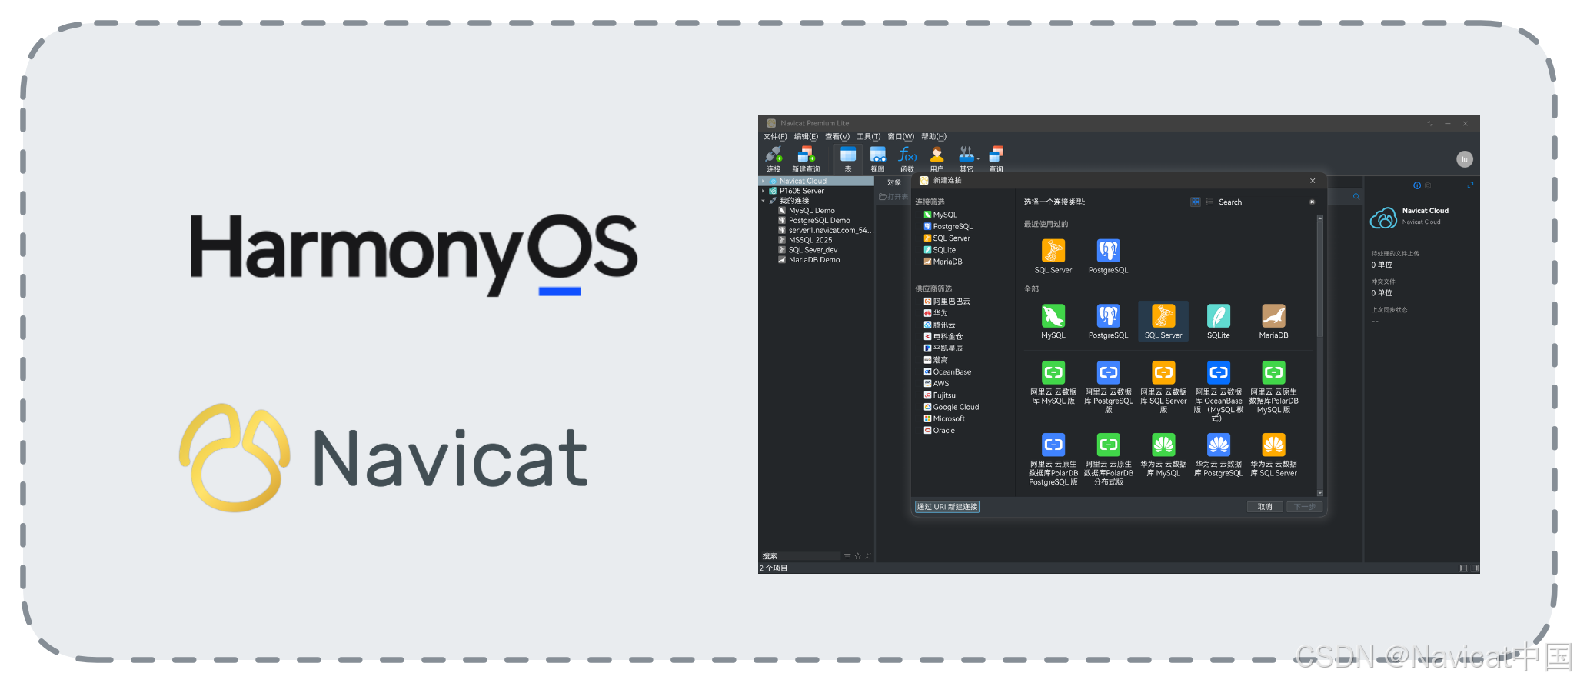The image size is (1577, 683).
Task: Clear the dialog Search field
Action: tap(1312, 202)
